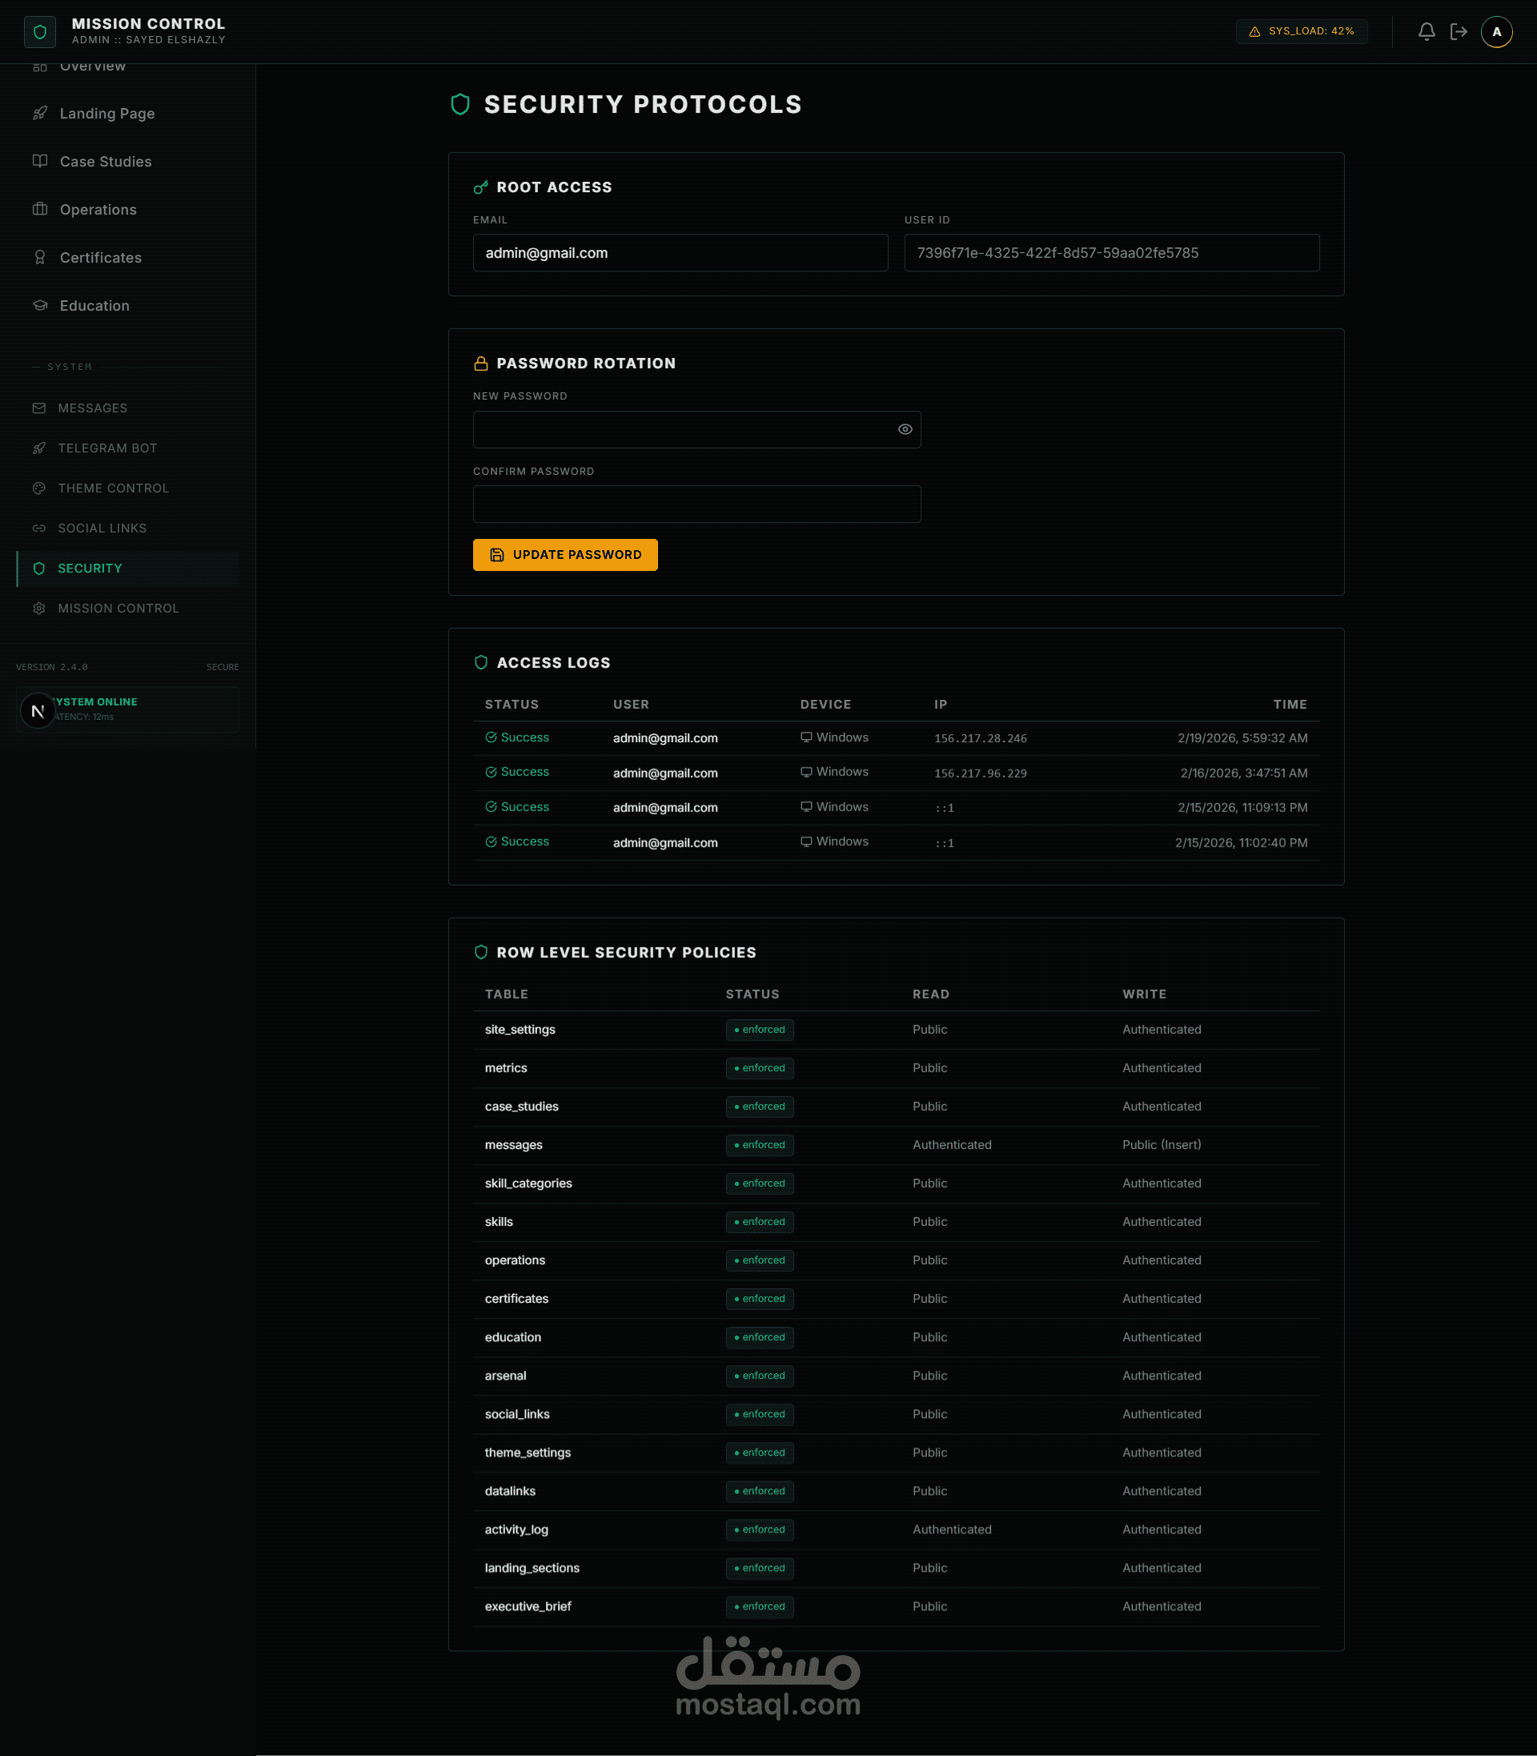The height and width of the screenshot is (1756, 1537).
Task: Open Landing Page from sidebar
Action: 106,113
